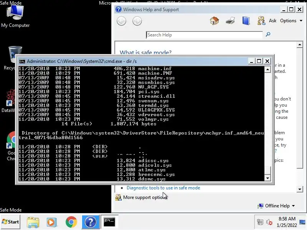Click the Search Help input field
307x230 pixels.
click(204, 35)
